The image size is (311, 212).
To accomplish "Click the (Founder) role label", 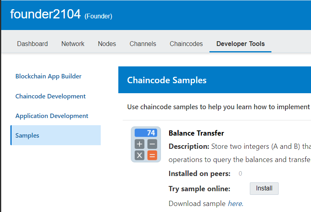I will (x=98, y=16).
